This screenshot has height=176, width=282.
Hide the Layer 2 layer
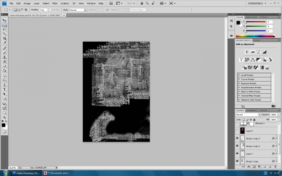point(237,154)
